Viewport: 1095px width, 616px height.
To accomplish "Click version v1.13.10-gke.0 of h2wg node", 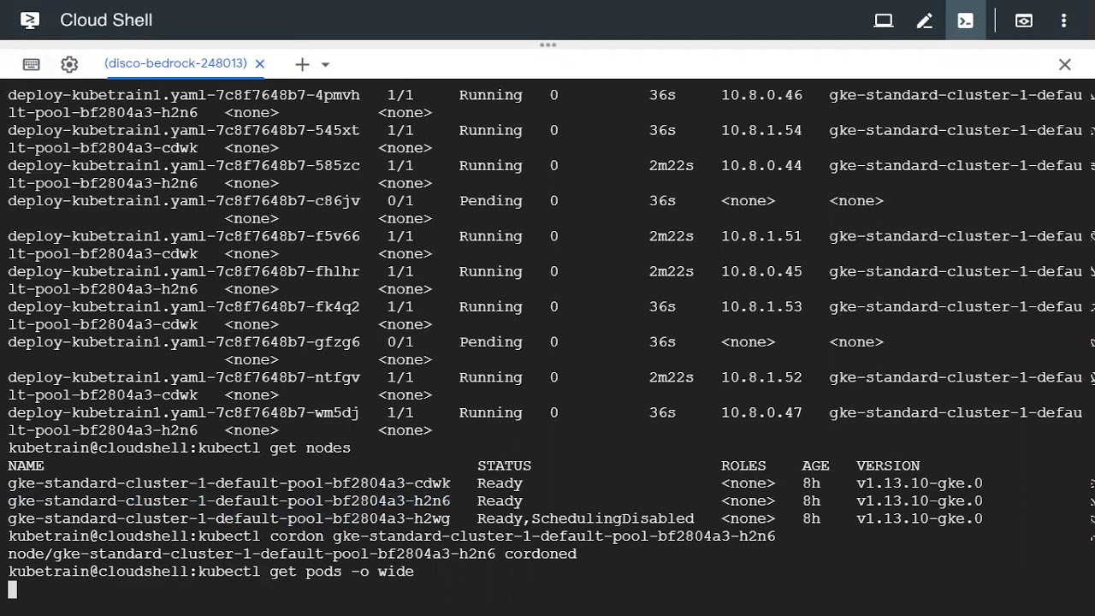I will [920, 518].
